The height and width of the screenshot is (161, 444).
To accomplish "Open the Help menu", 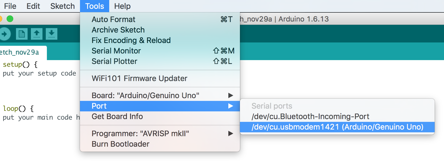I will point(122,6).
